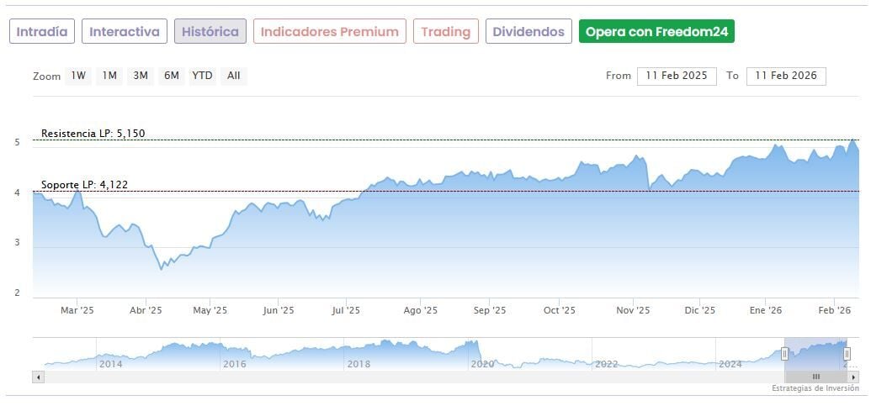Click the navigator left range handle
Screen dimensions: 871x406
pyautogui.click(x=784, y=354)
